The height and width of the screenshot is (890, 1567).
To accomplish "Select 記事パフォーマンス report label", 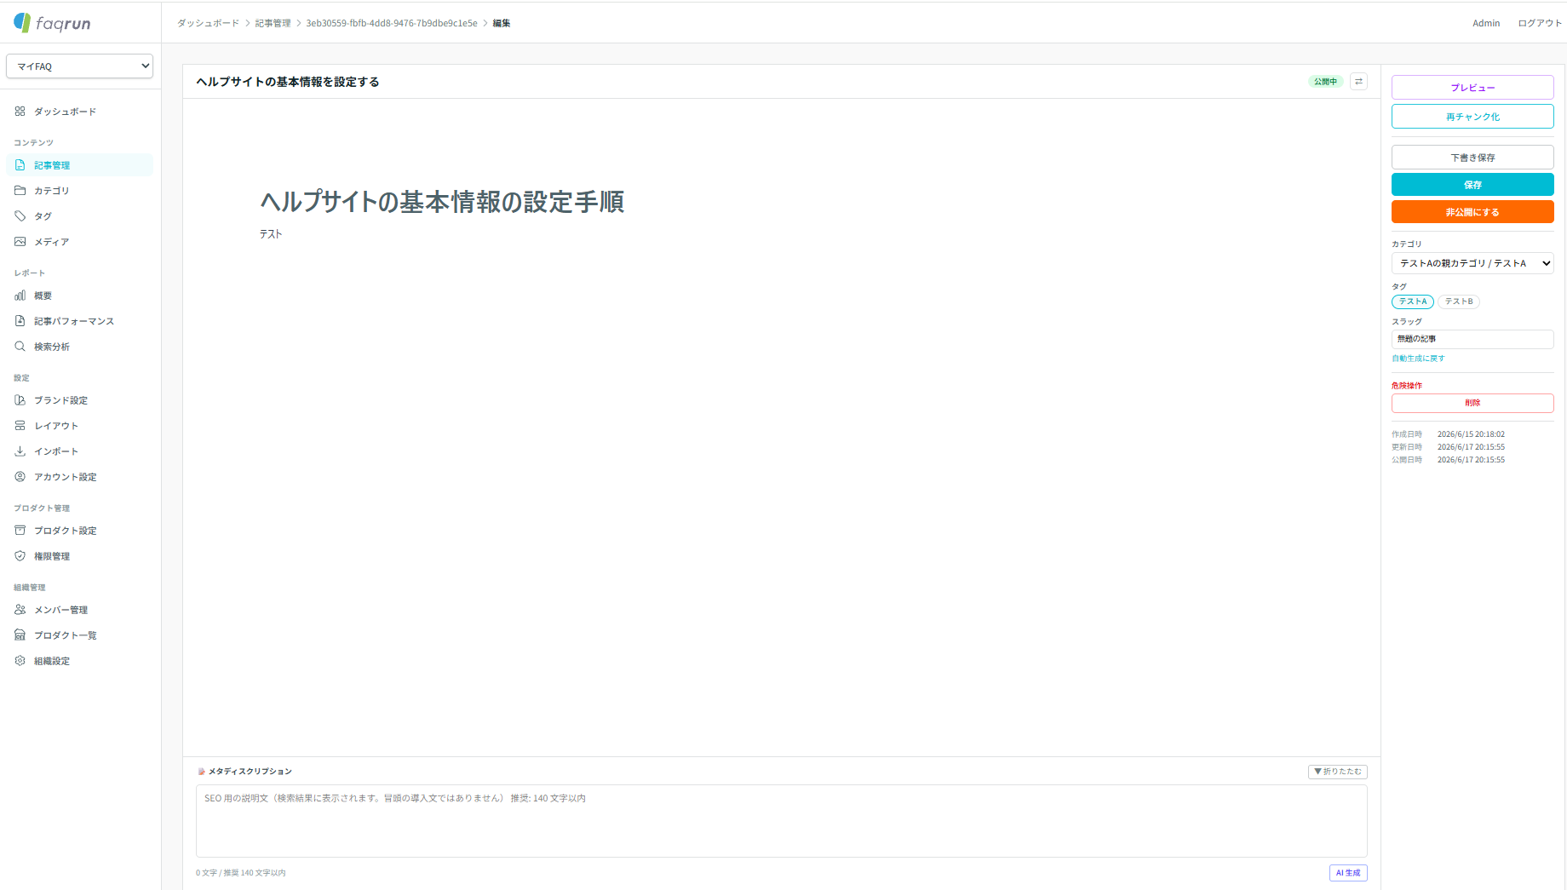I will (74, 321).
